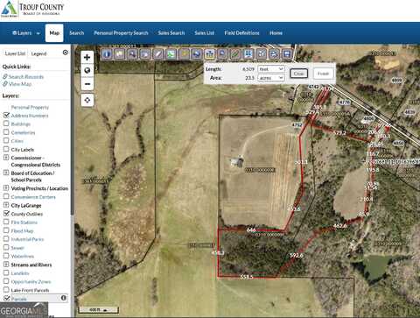Click the zoom out minus button
Image resolution: width=420 pixels, height=318 pixels.
tap(87, 84)
